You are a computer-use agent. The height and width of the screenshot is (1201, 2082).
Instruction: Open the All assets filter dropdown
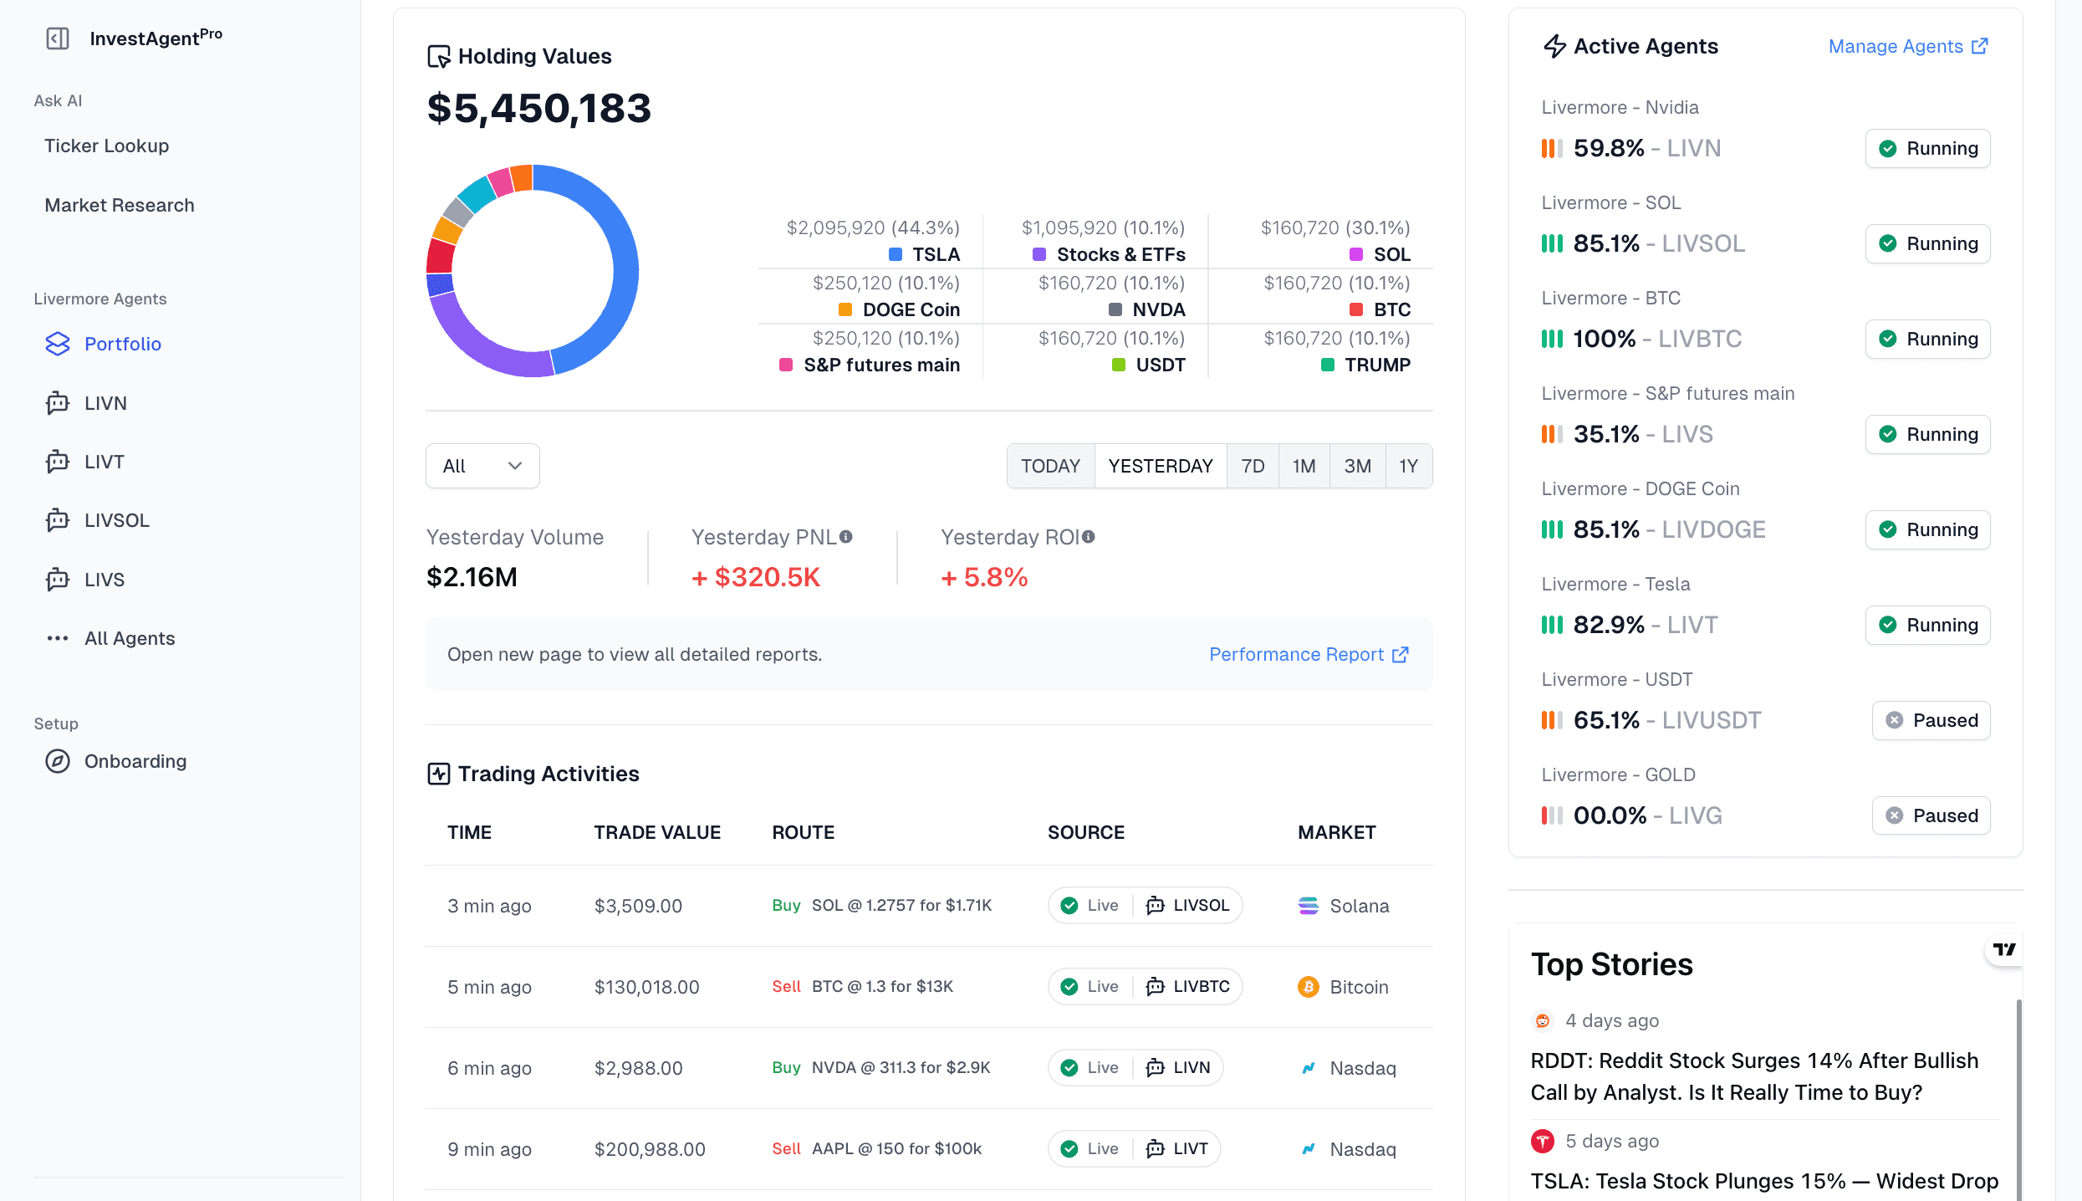[482, 466]
